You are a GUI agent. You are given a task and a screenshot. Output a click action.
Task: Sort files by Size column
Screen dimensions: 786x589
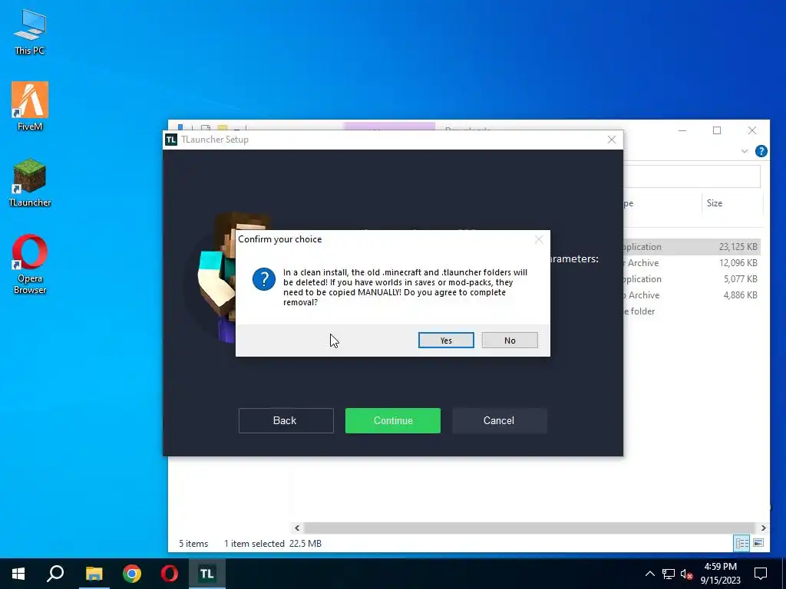pos(732,202)
